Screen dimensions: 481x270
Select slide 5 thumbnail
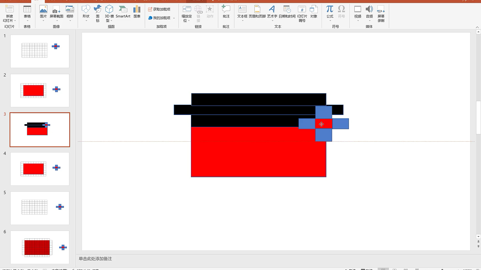pos(40,208)
